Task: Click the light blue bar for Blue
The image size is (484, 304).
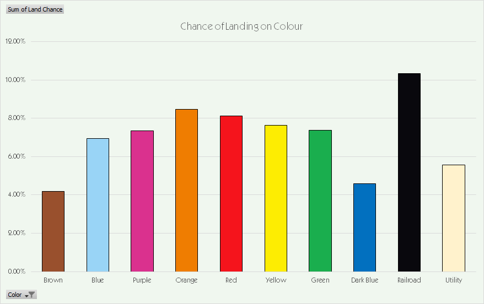Action: 98,205
